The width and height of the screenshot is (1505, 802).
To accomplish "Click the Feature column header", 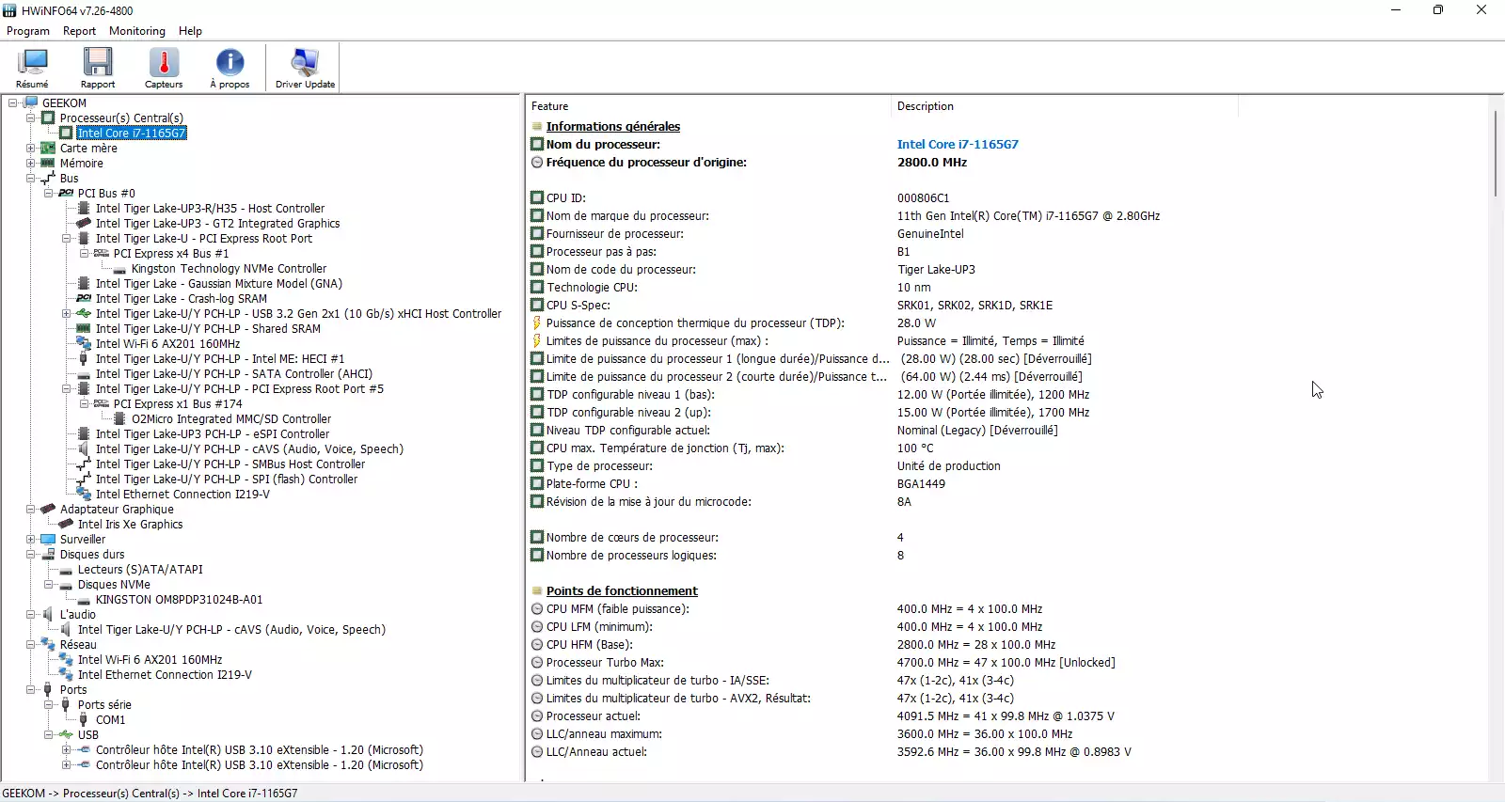I will pos(550,106).
